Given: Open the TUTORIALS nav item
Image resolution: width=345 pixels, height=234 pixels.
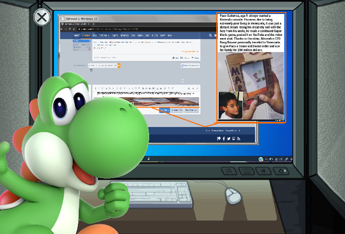Looking at the screenshot, I should 104,35.
